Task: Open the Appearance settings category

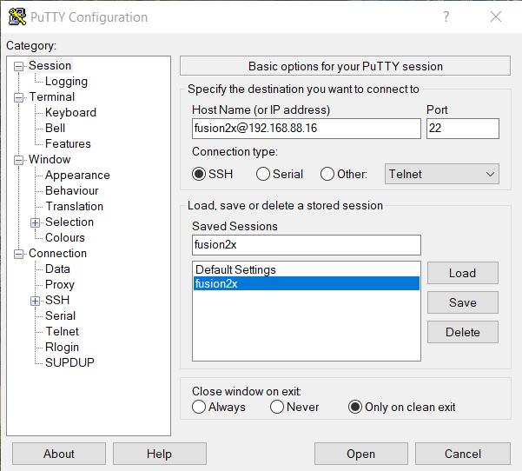Action: pos(77,176)
